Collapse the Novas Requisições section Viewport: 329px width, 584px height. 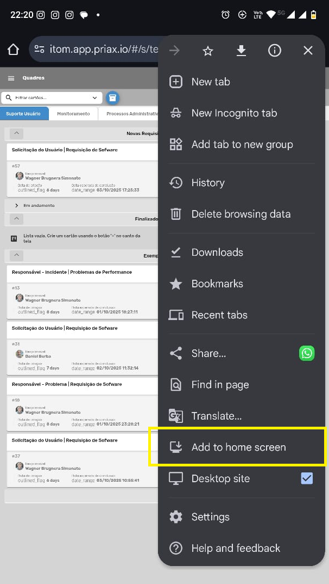[x=16, y=133]
